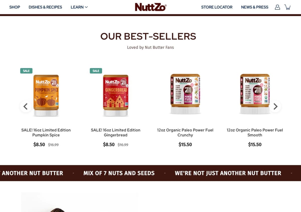Click the NuttZo logo
The image size is (301, 212).
point(151,7)
